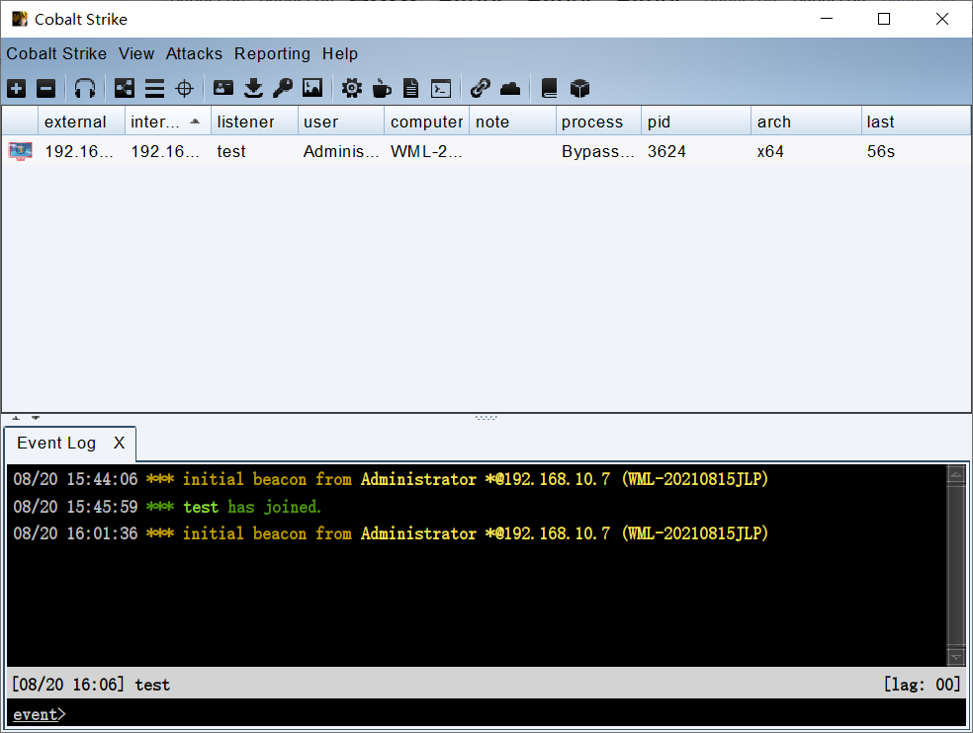Click the beacon session computer icon
Screen dimensions: 973x733
pyautogui.click(x=20, y=151)
